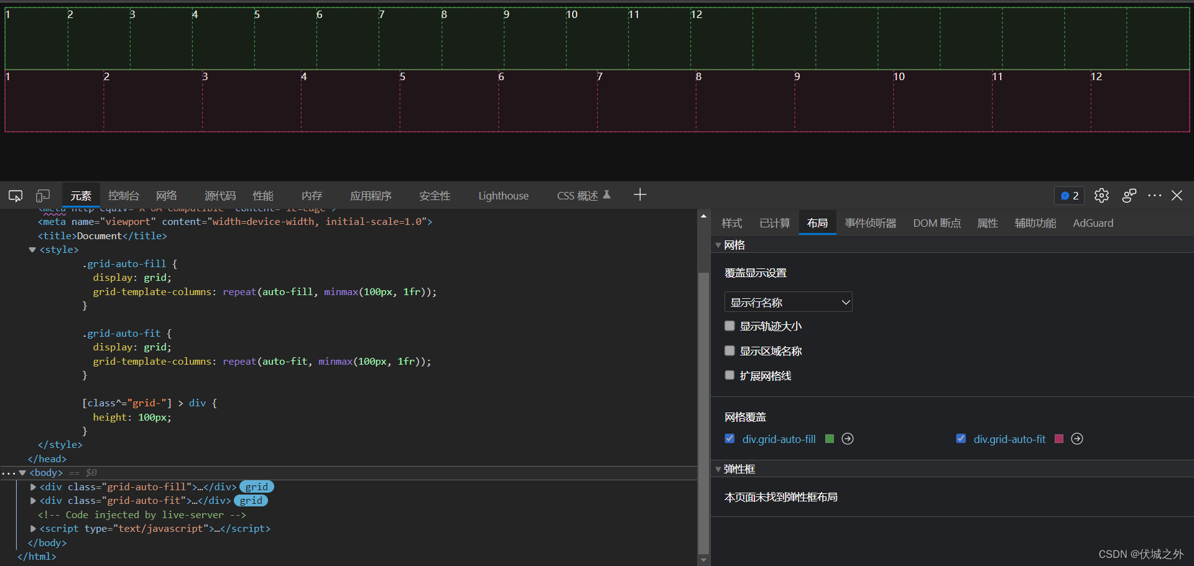Image resolution: width=1194 pixels, height=566 pixels.
Task: Select the title Document element line
Action: tap(103, 236)
